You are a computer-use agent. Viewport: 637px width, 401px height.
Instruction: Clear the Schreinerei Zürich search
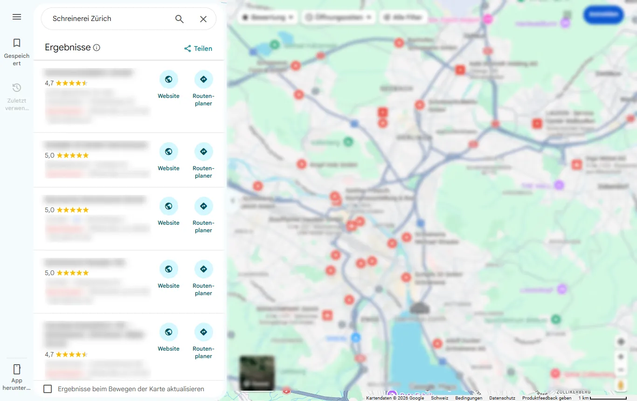pos(203,19)
